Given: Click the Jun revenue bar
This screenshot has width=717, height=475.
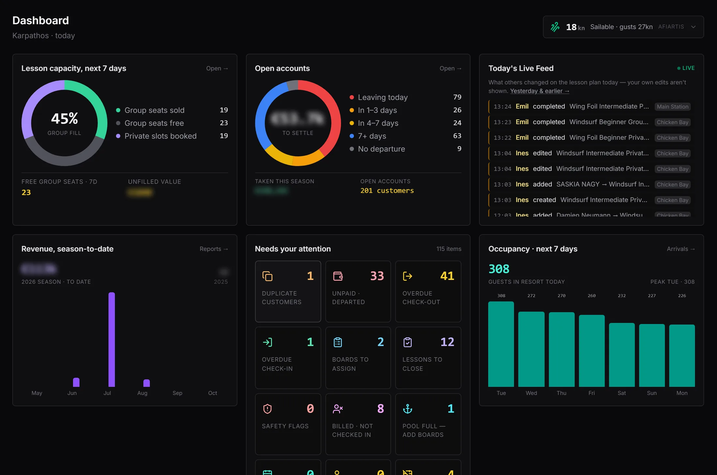Looking at the screenshot, I should click(76, 382).
